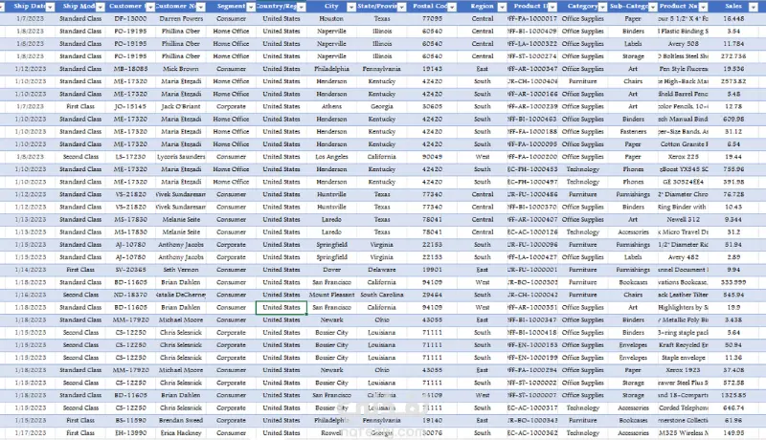Select the 'Lycoris Saunders' cell

tap(181, 157)
